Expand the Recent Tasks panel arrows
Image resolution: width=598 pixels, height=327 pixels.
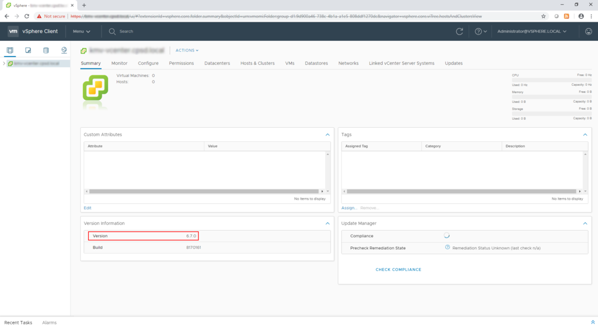(593, 322)
